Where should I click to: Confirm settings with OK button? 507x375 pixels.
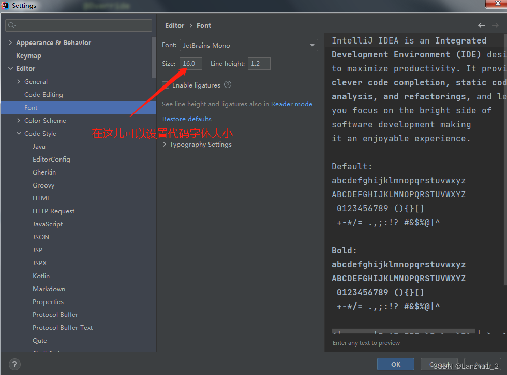396,364
